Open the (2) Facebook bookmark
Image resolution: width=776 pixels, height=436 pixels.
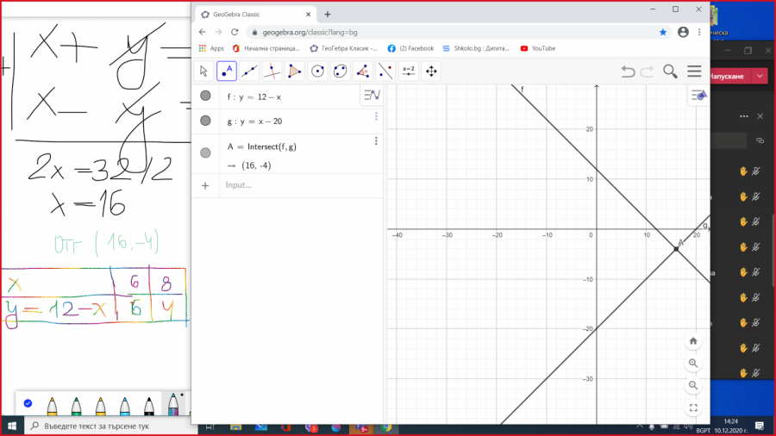point(410,48)
